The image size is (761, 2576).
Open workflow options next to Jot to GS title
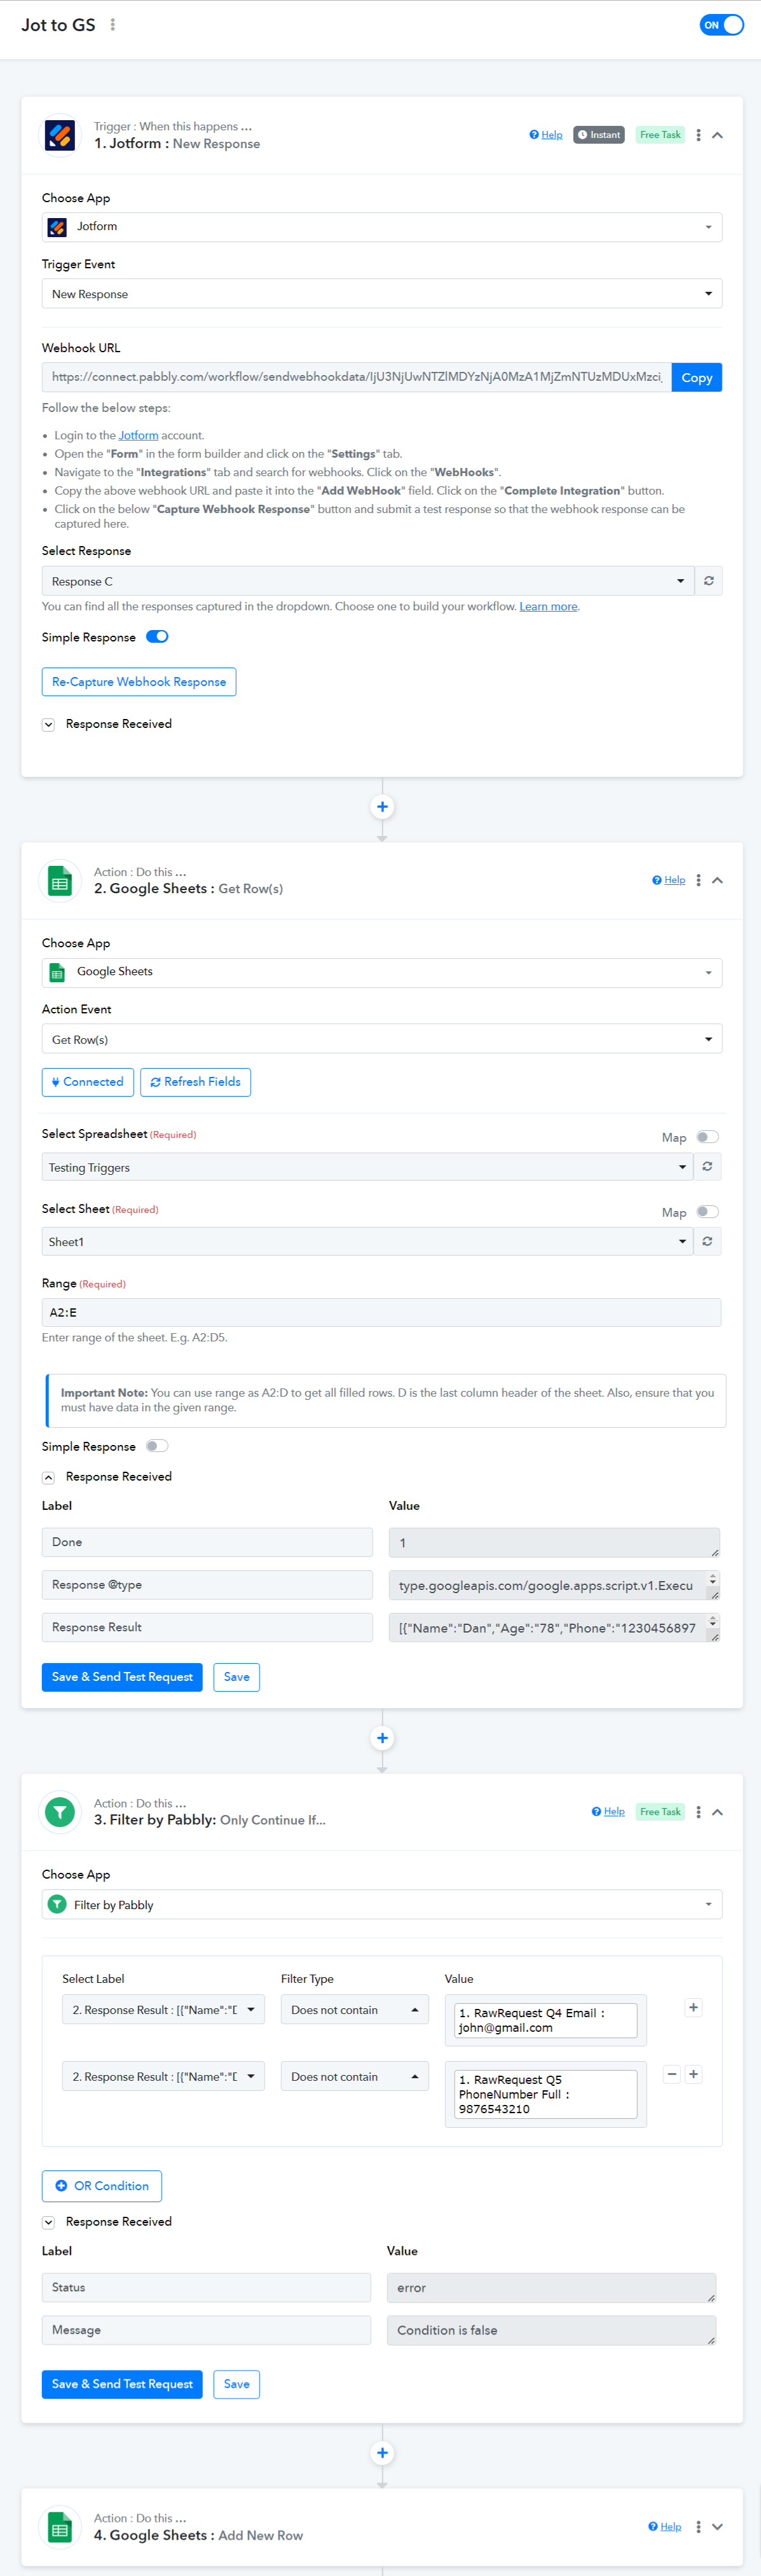click(112, 25)
